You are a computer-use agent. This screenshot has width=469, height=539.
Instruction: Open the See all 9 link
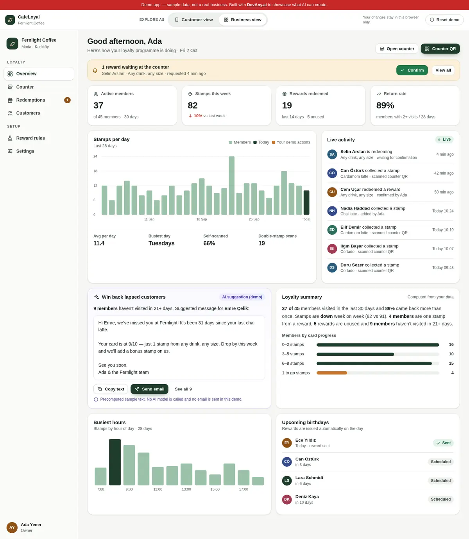coord(183,389)
